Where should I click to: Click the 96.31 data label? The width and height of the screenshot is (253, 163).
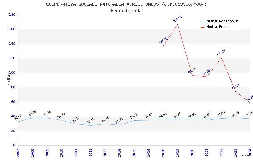click(x=192, y=71)
